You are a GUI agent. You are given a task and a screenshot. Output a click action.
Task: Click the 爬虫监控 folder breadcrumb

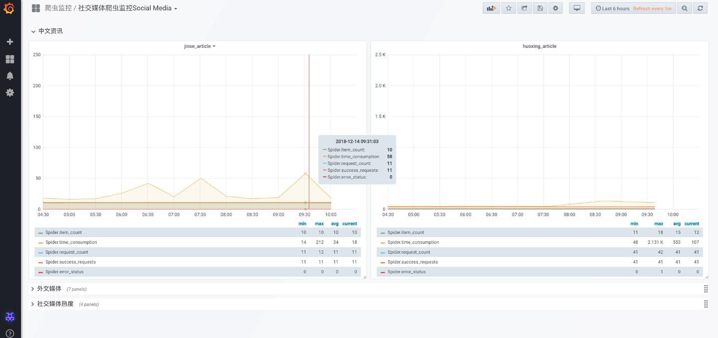click(x=58, y=8)
